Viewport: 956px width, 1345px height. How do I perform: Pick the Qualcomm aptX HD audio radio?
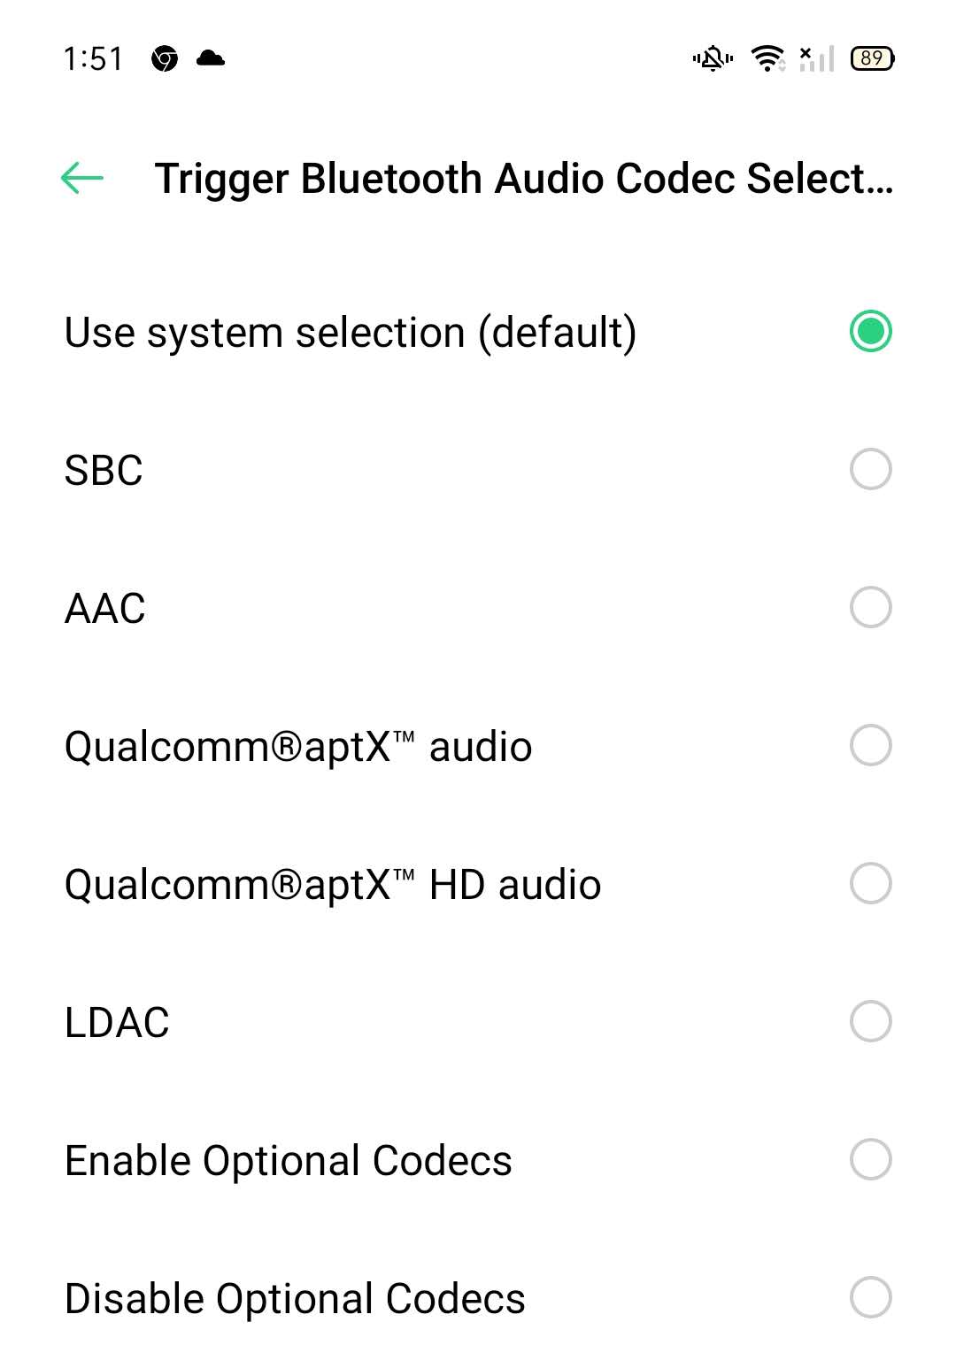870,883
